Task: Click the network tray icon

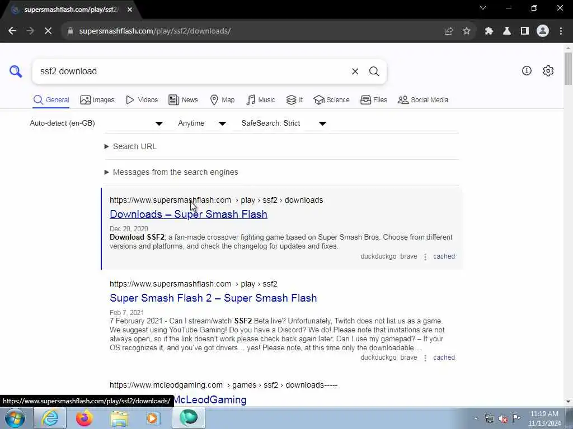Action: [489, 418]
